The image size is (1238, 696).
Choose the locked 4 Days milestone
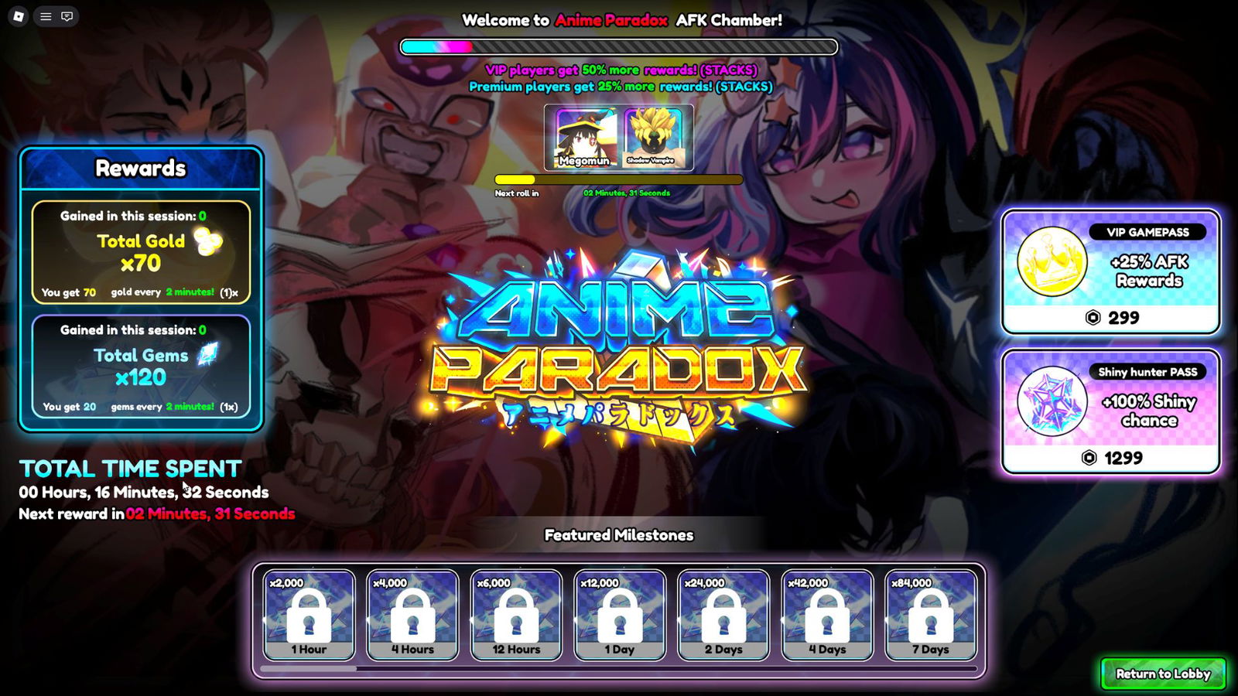[827, 615]
